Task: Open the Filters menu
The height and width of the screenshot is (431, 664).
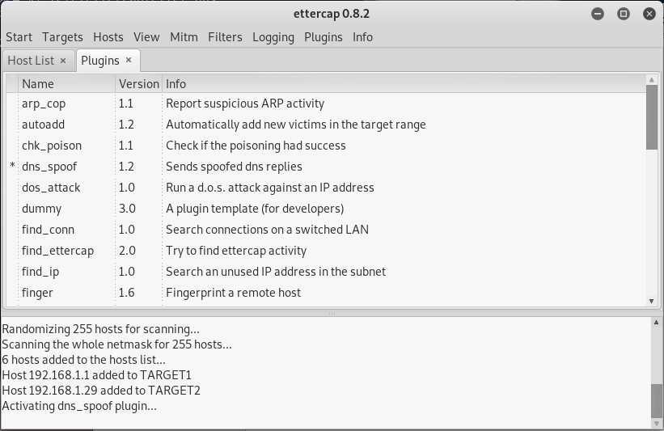Action: point(225,37)
